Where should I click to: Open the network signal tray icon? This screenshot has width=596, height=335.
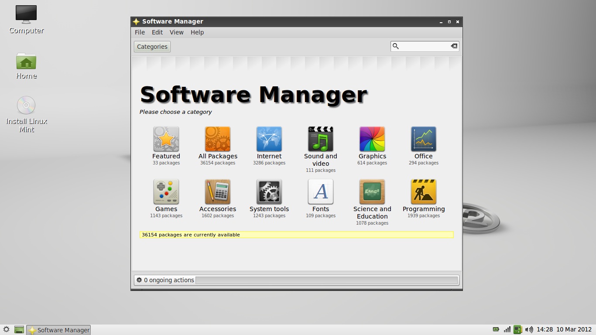click(x=507, y=330)
